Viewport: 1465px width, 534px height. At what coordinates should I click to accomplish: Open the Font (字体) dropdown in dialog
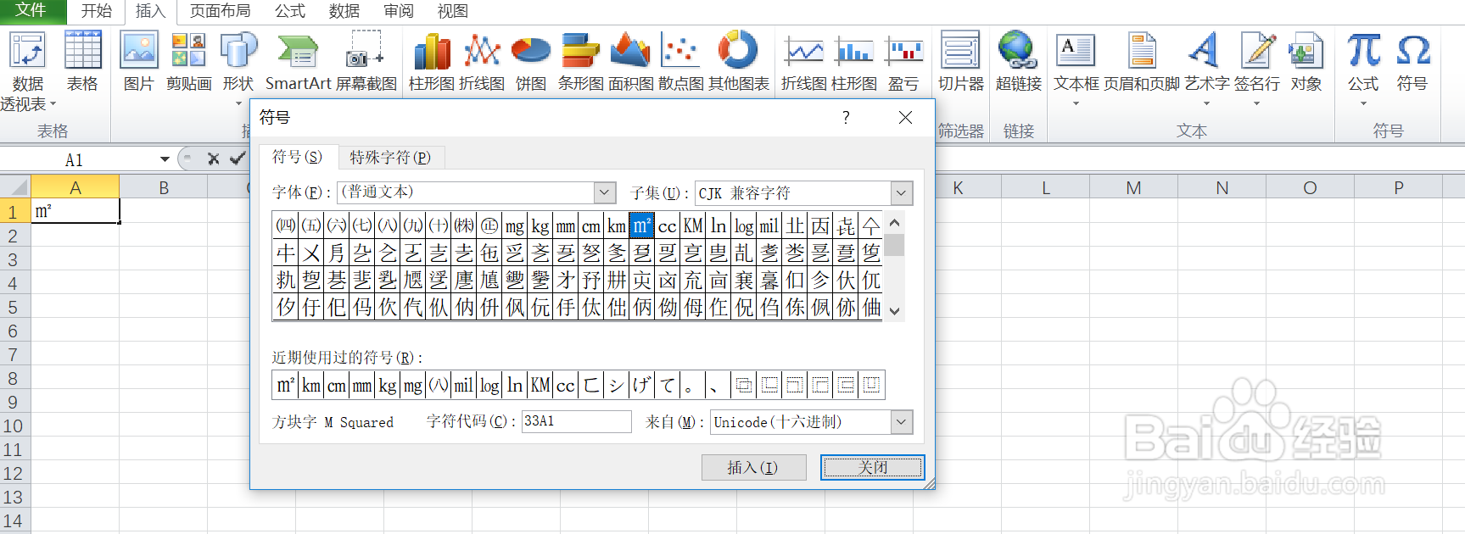click(x=605, y=192)
